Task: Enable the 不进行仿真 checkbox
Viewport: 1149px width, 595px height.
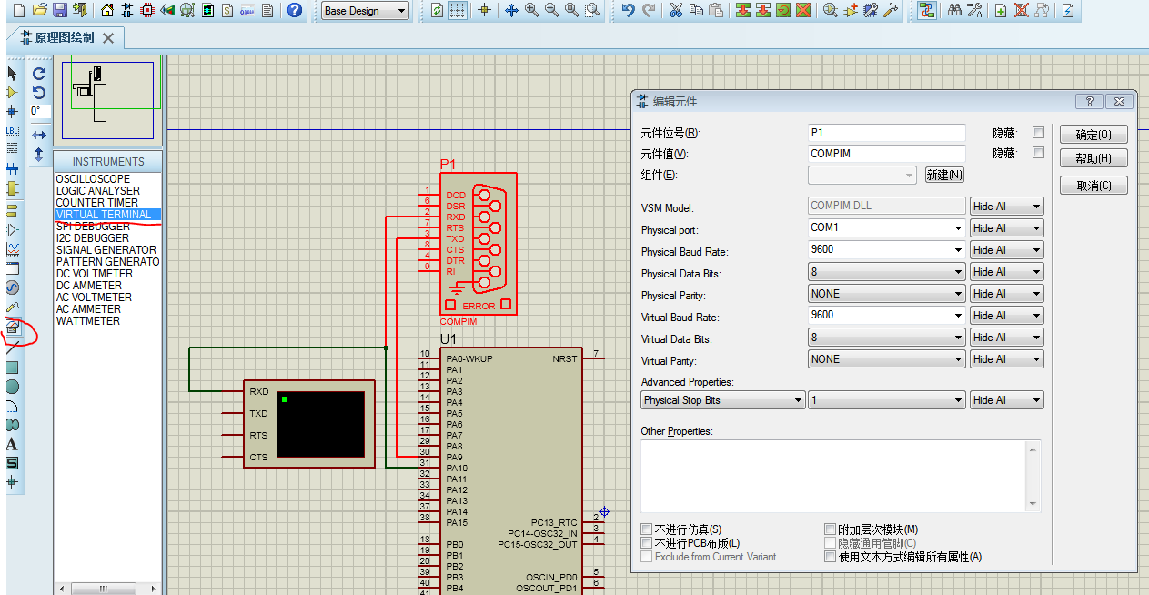Action: point(648,529)
